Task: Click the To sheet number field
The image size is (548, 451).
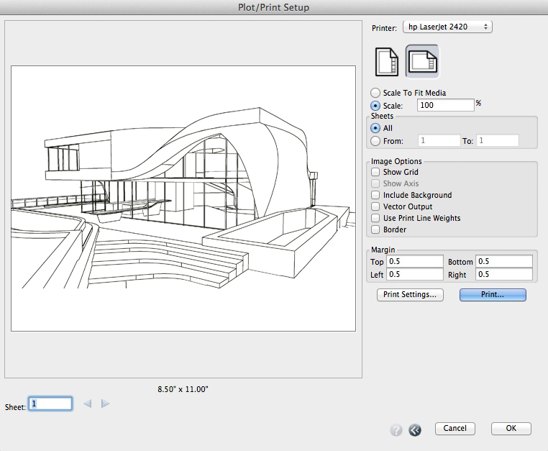Action: (x=498, y=140)
